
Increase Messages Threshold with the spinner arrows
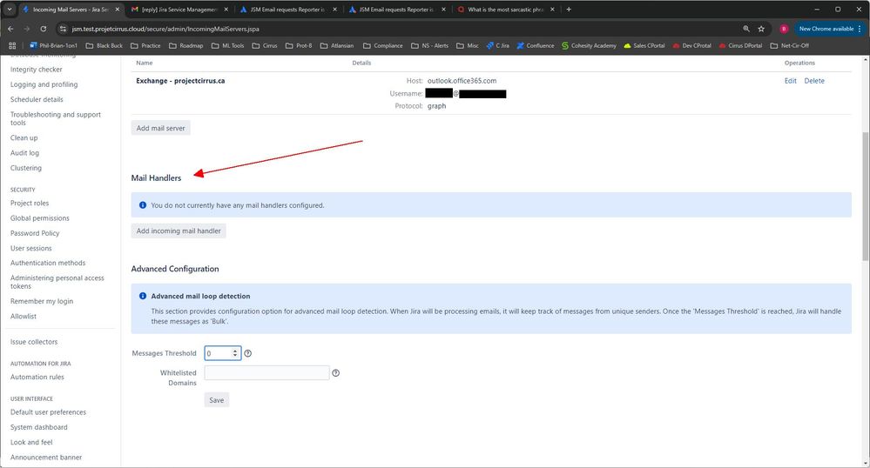[x=235, y=351]
